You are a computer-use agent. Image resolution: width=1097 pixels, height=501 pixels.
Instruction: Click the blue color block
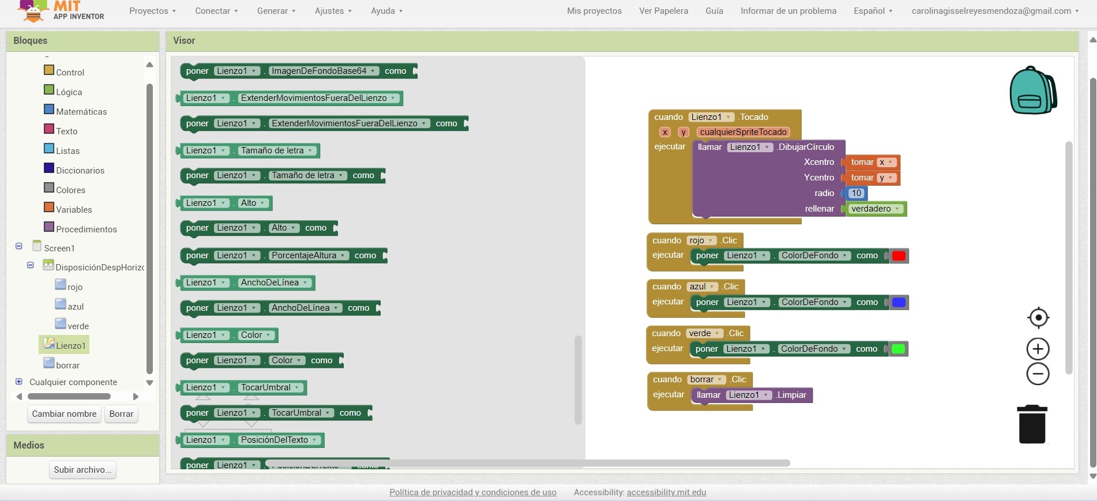pos(899,302)
